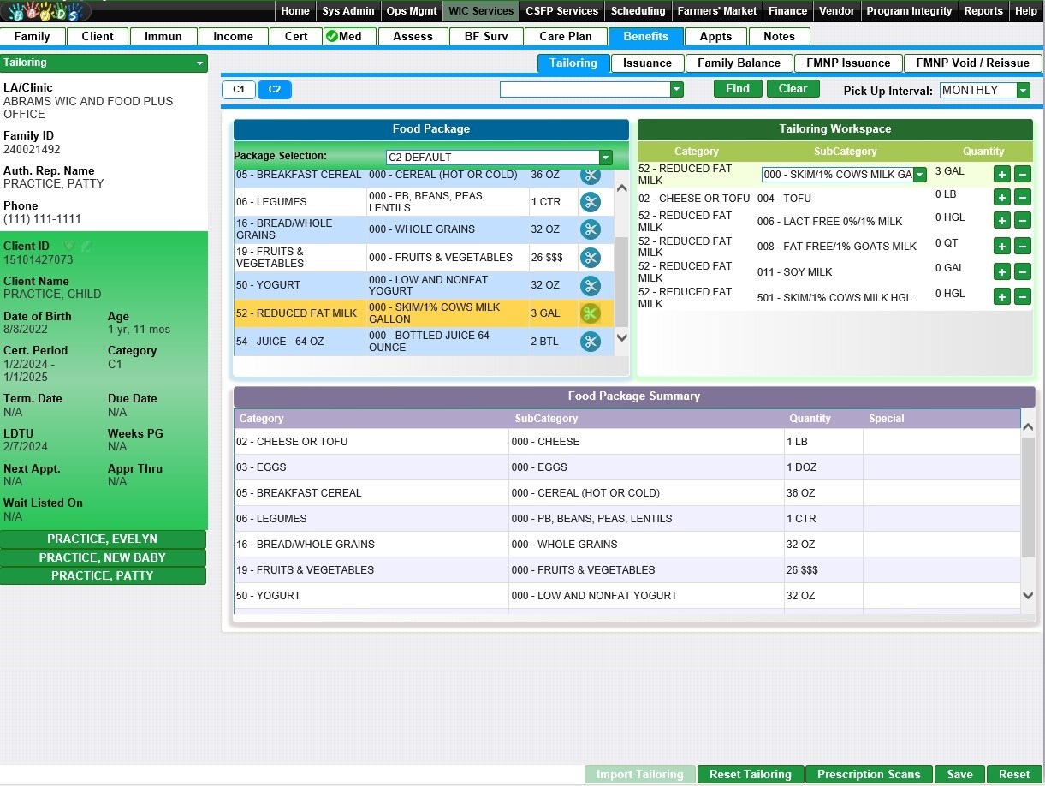Click scissors icon for Fruits & Vegetables

click(x=591, y=258)
